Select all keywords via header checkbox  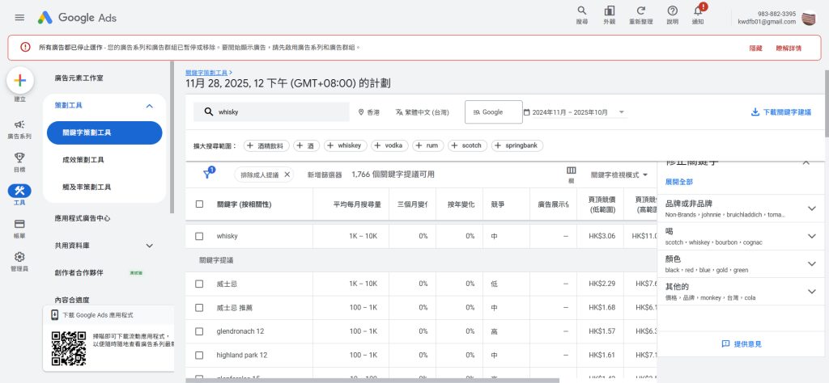tap(199, 204)
